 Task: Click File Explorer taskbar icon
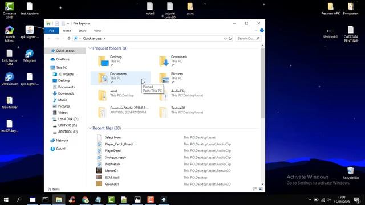point(59,200)
